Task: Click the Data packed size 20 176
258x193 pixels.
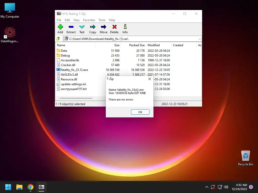Action: [x=140, y=51]
